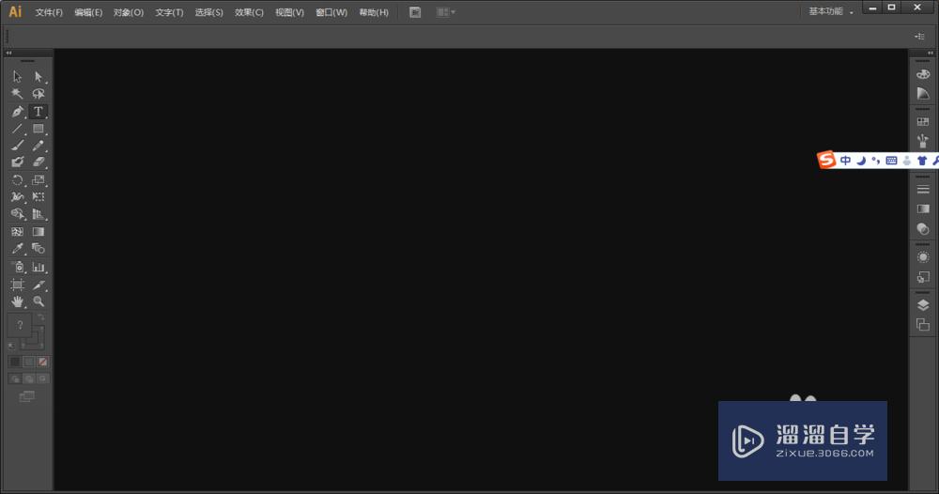Viewport: 939px width, 494px height.
Task: Open the Gradient panel in right dock
Action: [923, 209]
